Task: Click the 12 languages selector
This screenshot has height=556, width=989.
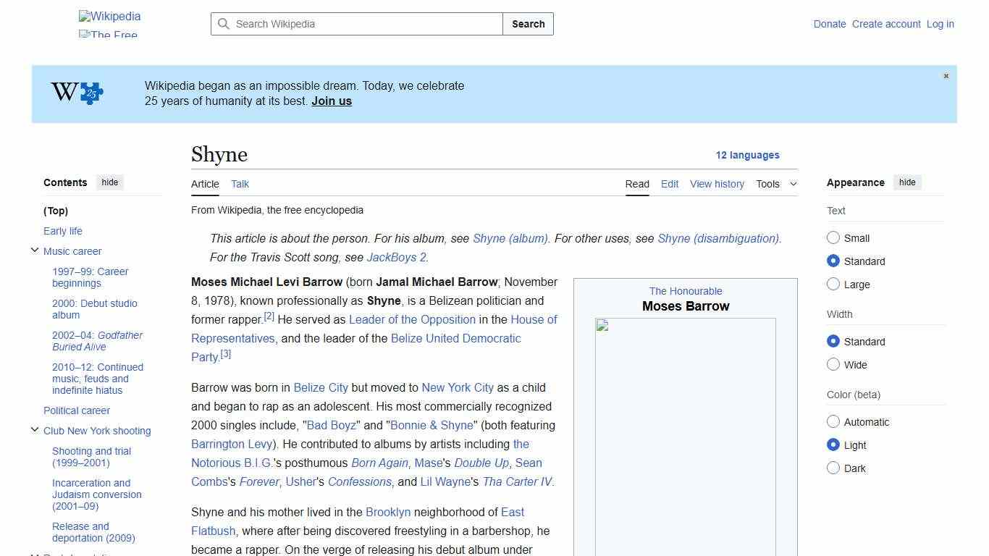Action: pyautogui.click(x=748, y=155)
